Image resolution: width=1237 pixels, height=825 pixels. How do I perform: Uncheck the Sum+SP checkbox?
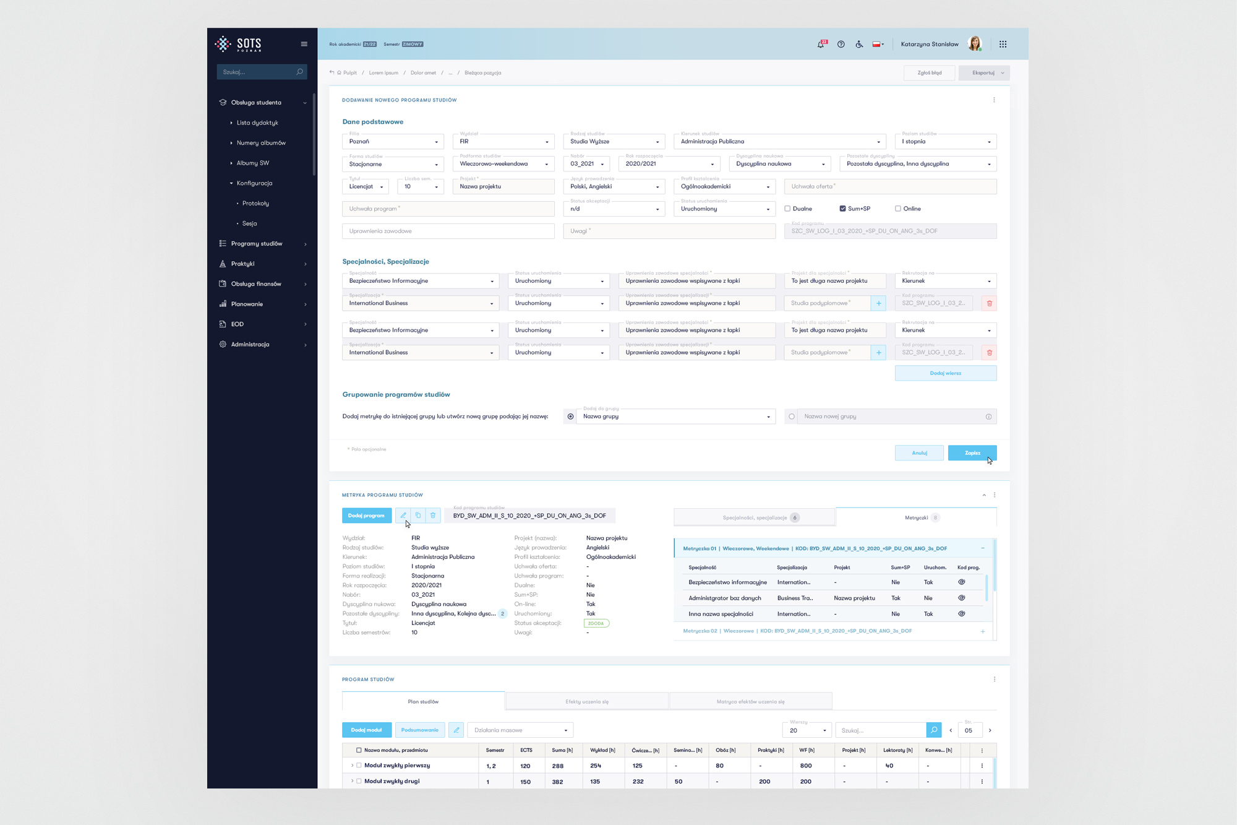pos(842,209)
